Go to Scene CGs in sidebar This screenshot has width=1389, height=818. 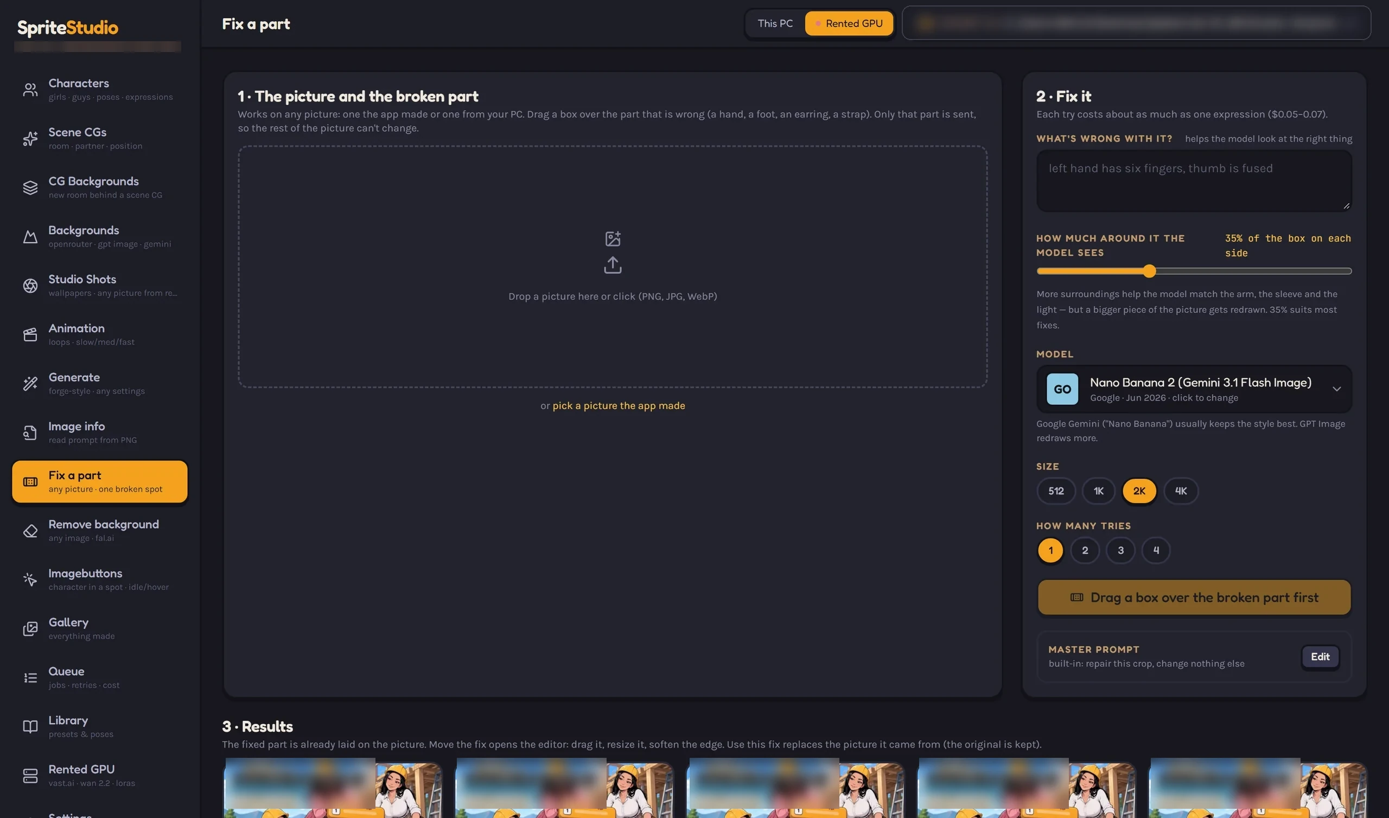pyautogui.click(x=100, y=139)
